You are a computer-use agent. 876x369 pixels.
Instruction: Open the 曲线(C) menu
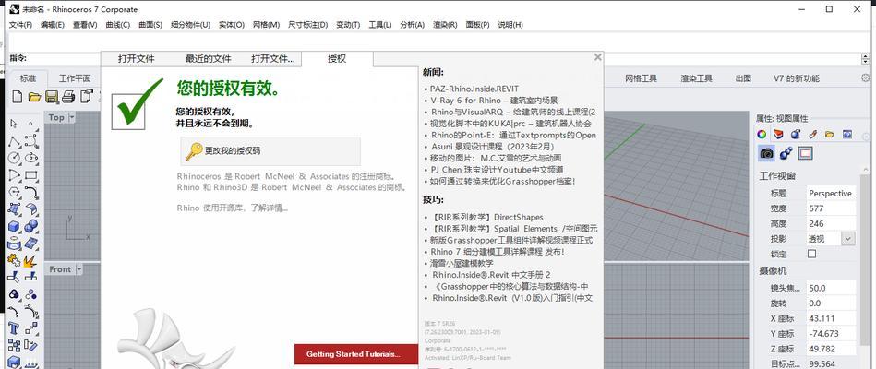coord(117,25)
